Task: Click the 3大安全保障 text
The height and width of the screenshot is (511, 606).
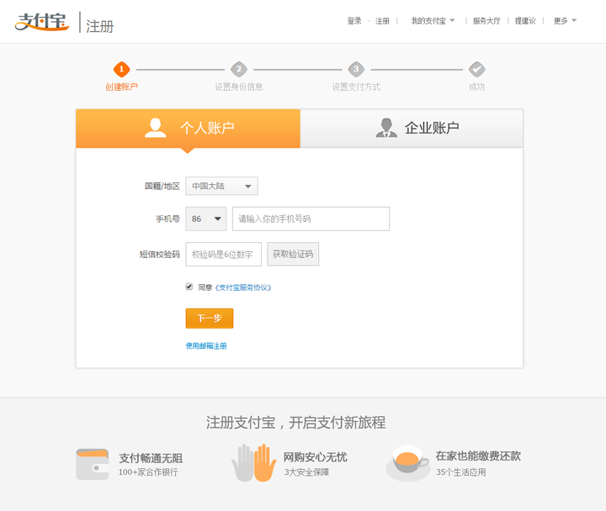Action: click(306, 472)
